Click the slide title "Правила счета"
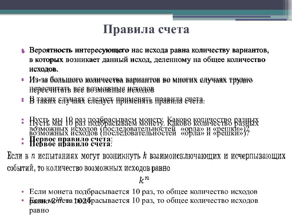Screen dimensions: 292x219 [146, 30]
